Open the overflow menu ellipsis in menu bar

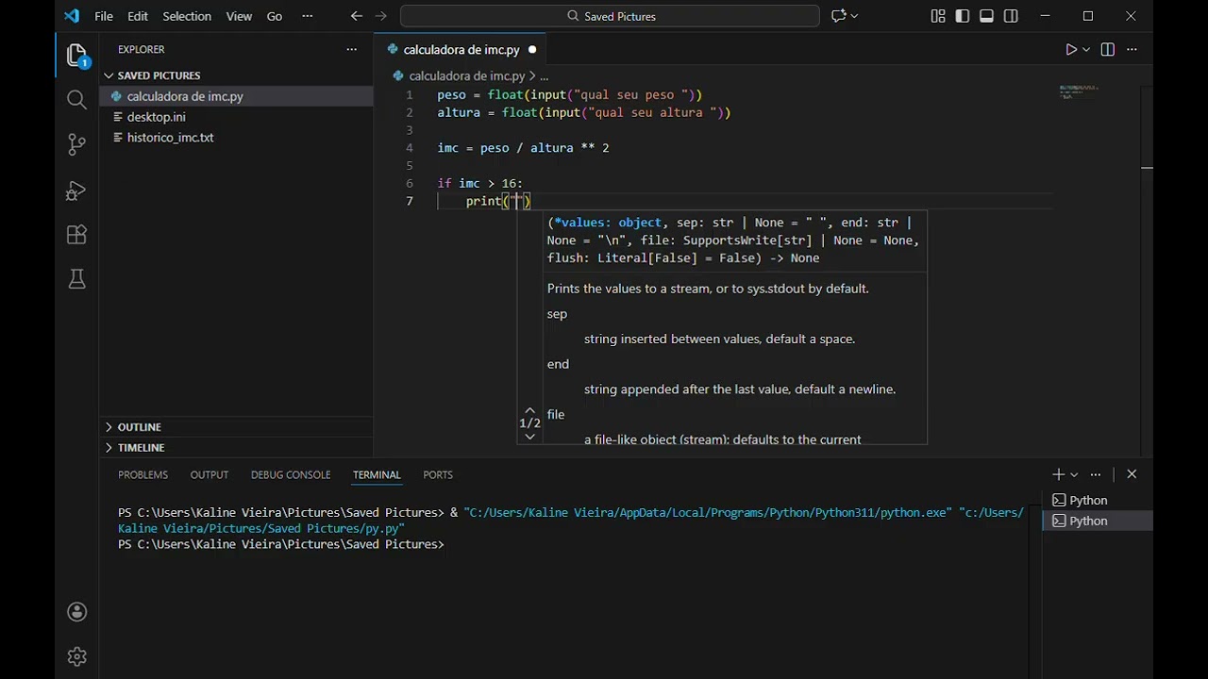point(307,16)
